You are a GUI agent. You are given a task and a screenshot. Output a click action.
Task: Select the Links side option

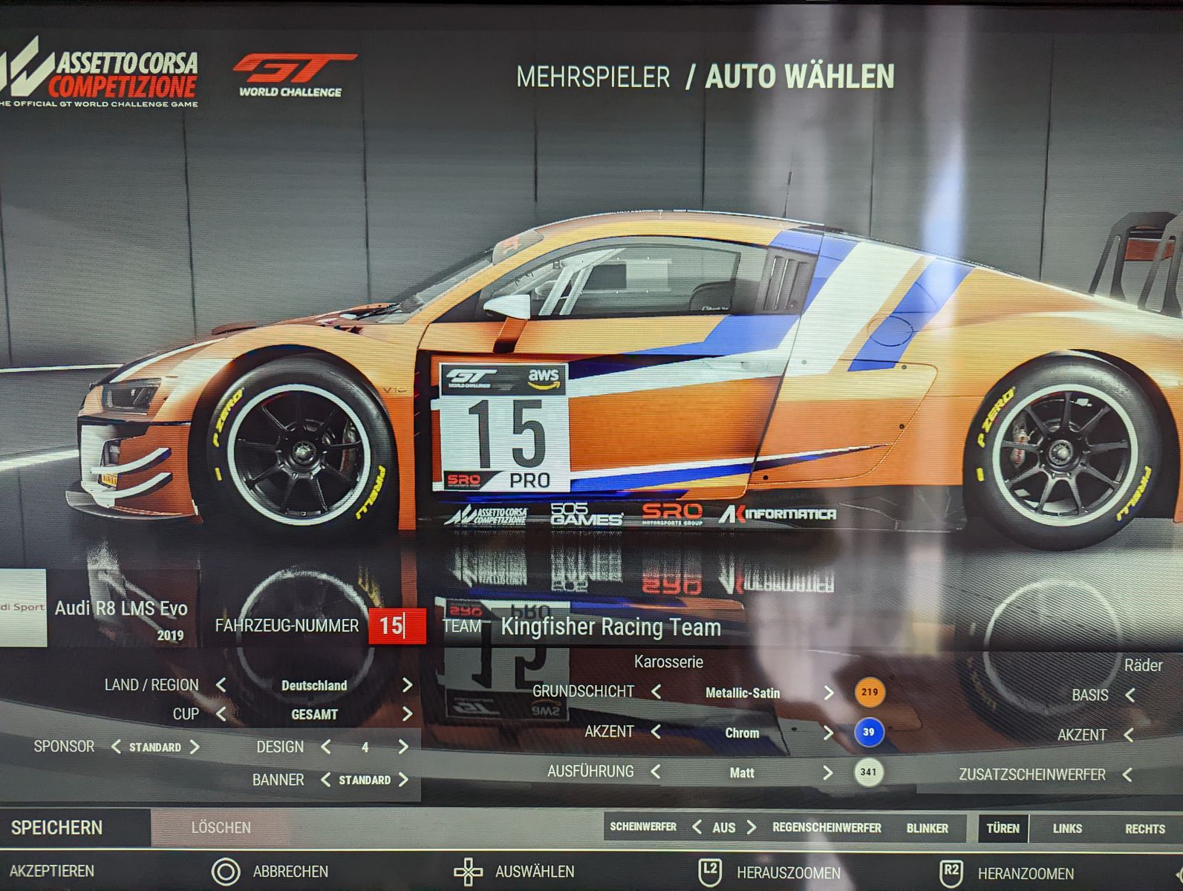[x=1067, y=829]
